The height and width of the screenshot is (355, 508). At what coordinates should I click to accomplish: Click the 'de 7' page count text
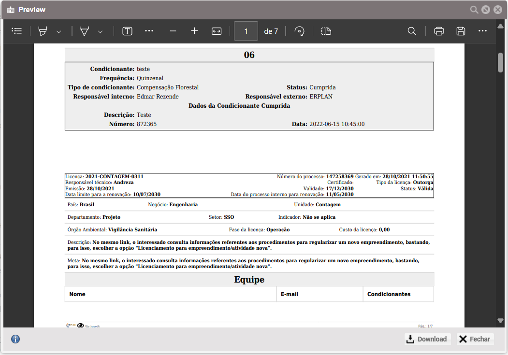point(271,31)
